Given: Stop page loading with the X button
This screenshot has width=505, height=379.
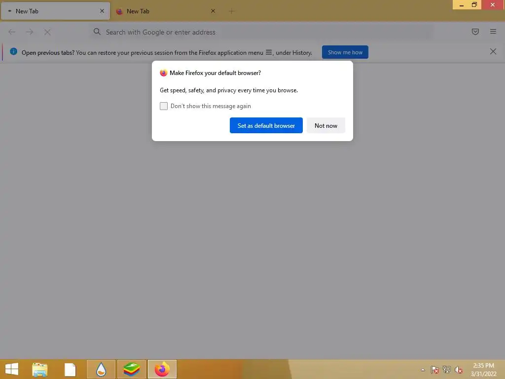Looking at the screenshot, I should pyautogui.click(x=47, y=32).
